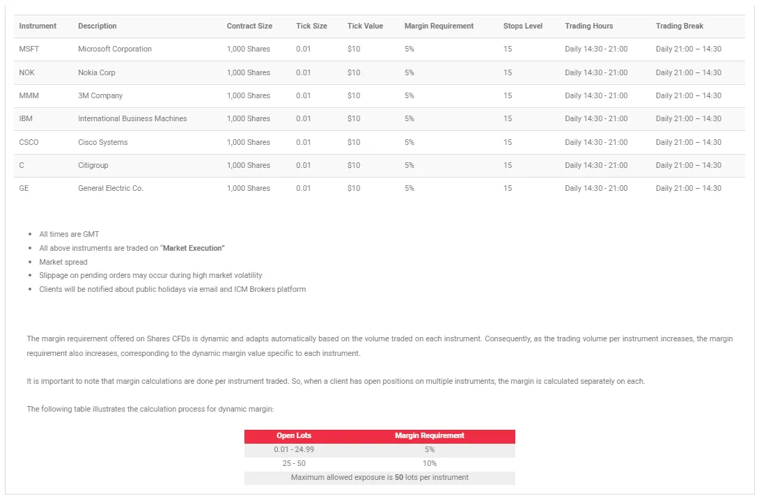Click the CSCO instrument symbol
Screen dimensions: 759x498
29,142
